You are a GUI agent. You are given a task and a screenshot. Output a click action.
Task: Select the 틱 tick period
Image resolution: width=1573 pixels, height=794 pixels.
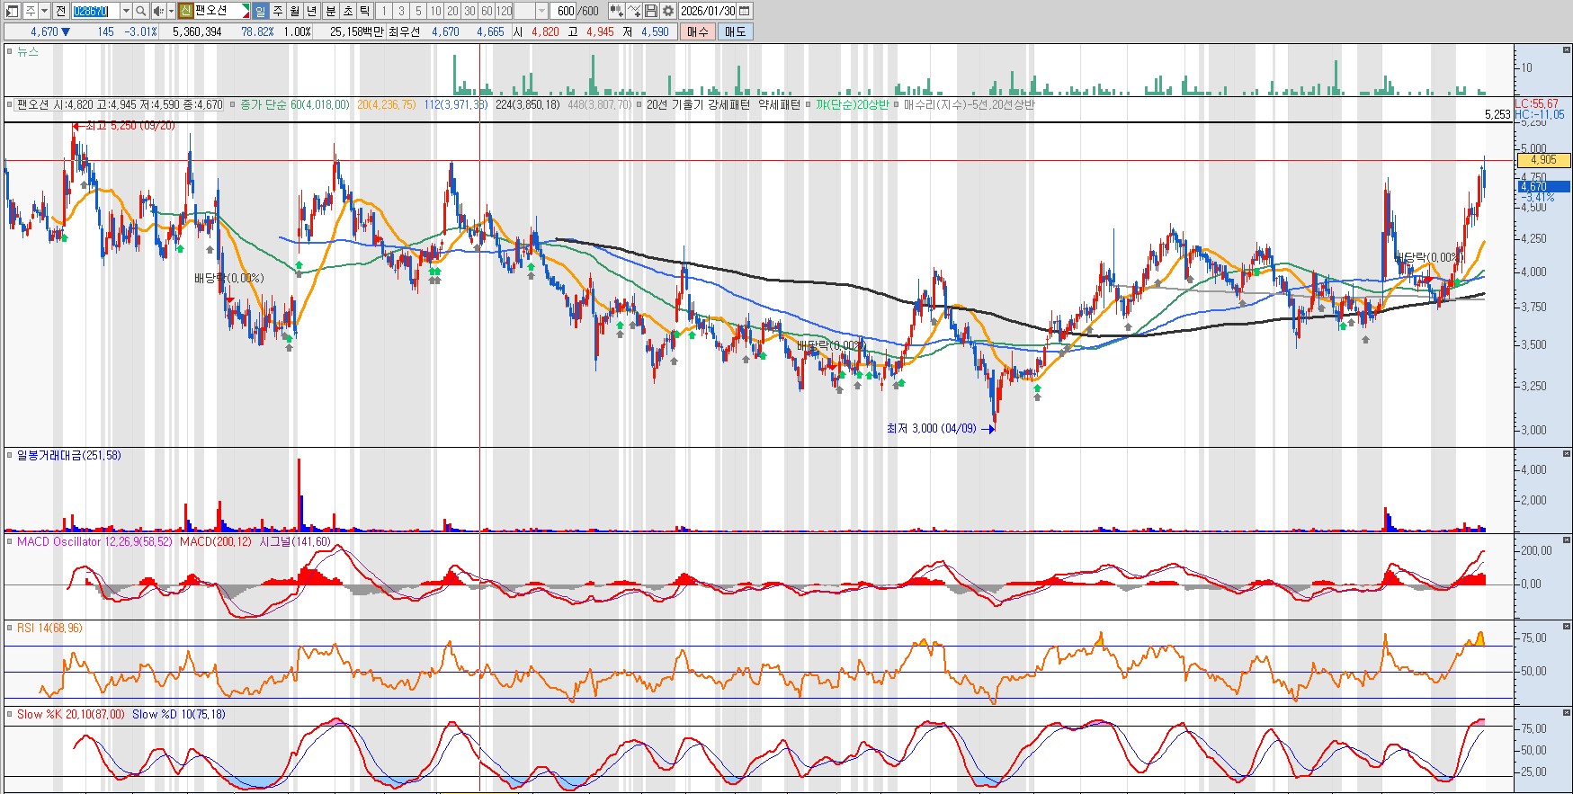click(x=364, y=11)
